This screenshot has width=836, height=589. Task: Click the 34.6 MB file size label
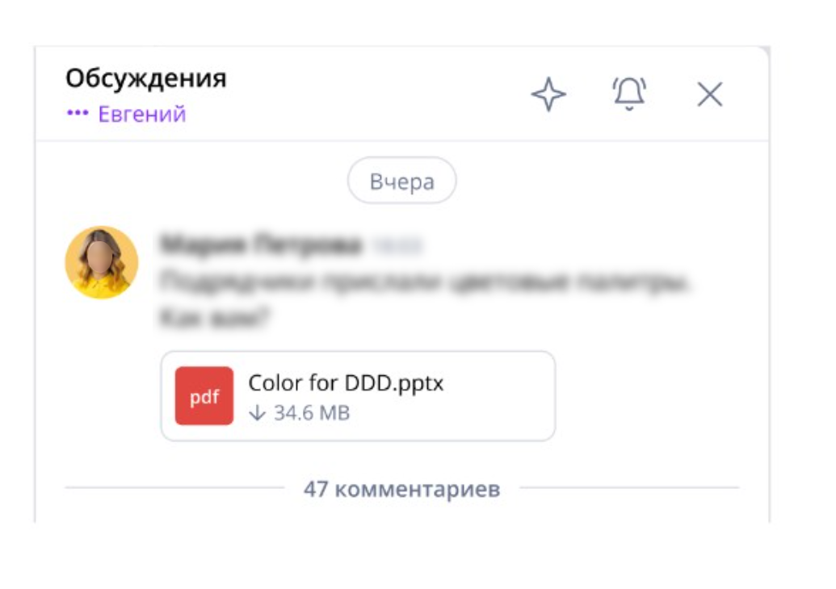point(312,414)
